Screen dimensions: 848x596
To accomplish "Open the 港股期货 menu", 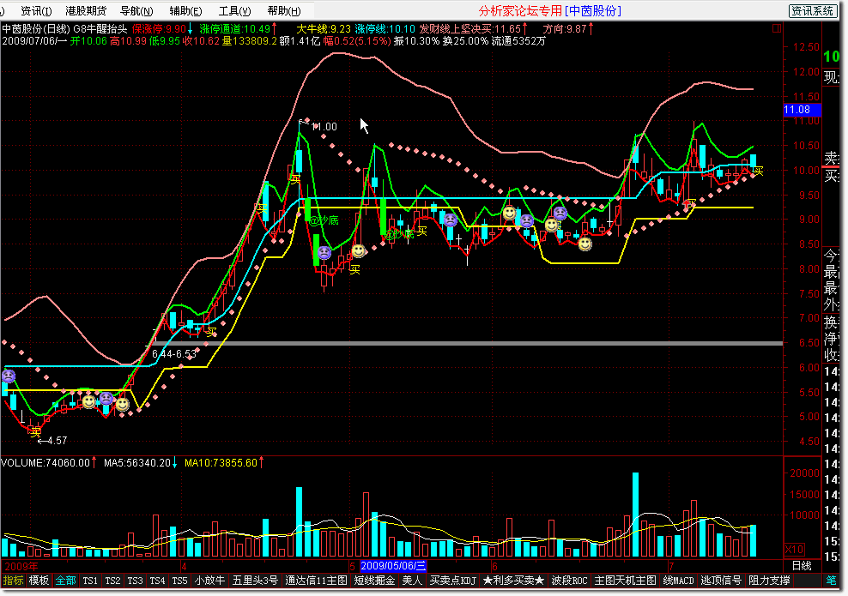I will point(86,11).
